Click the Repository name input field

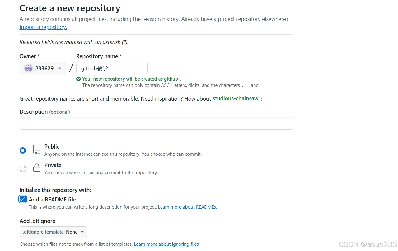coord(112,68)
